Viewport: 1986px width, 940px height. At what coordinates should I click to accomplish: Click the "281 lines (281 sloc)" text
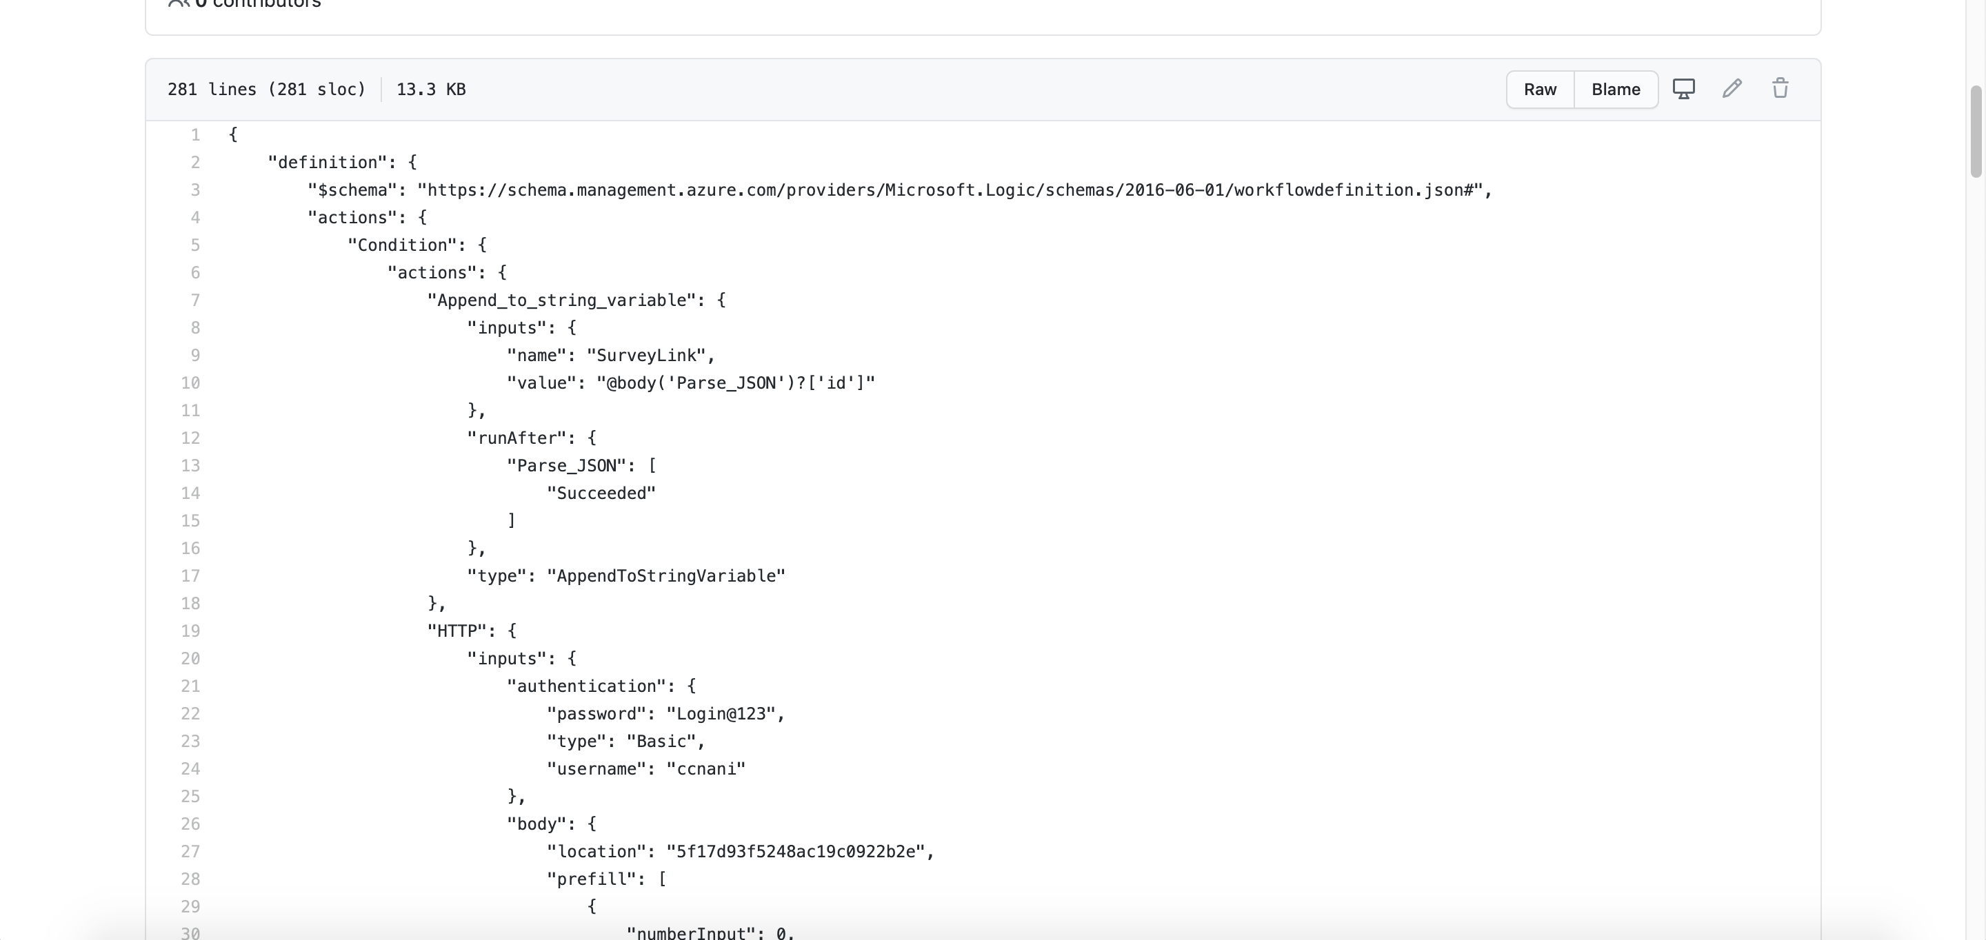tap(267, 90)
